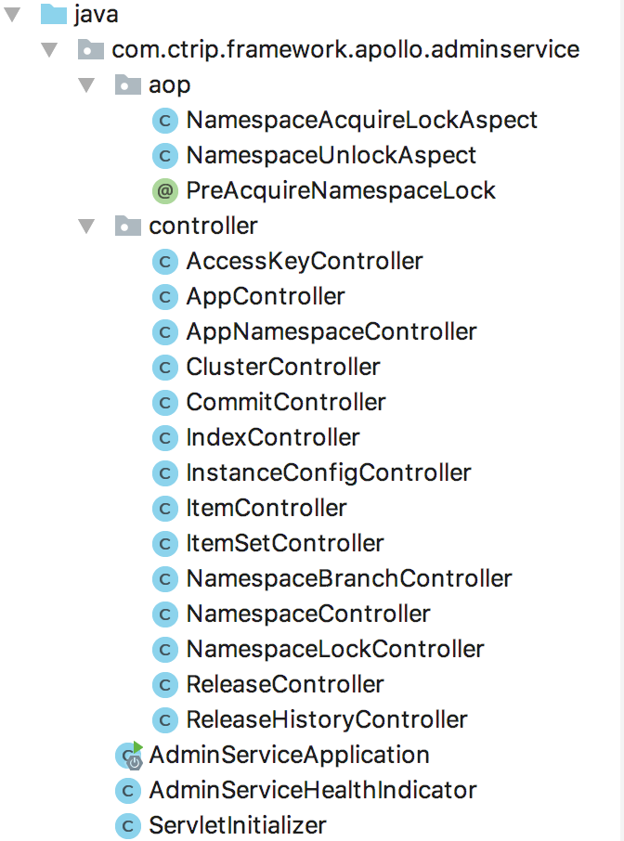
Task: Collapse the java folder disclosure triangle
Action: pyautogui.click(x=11, y=14)
